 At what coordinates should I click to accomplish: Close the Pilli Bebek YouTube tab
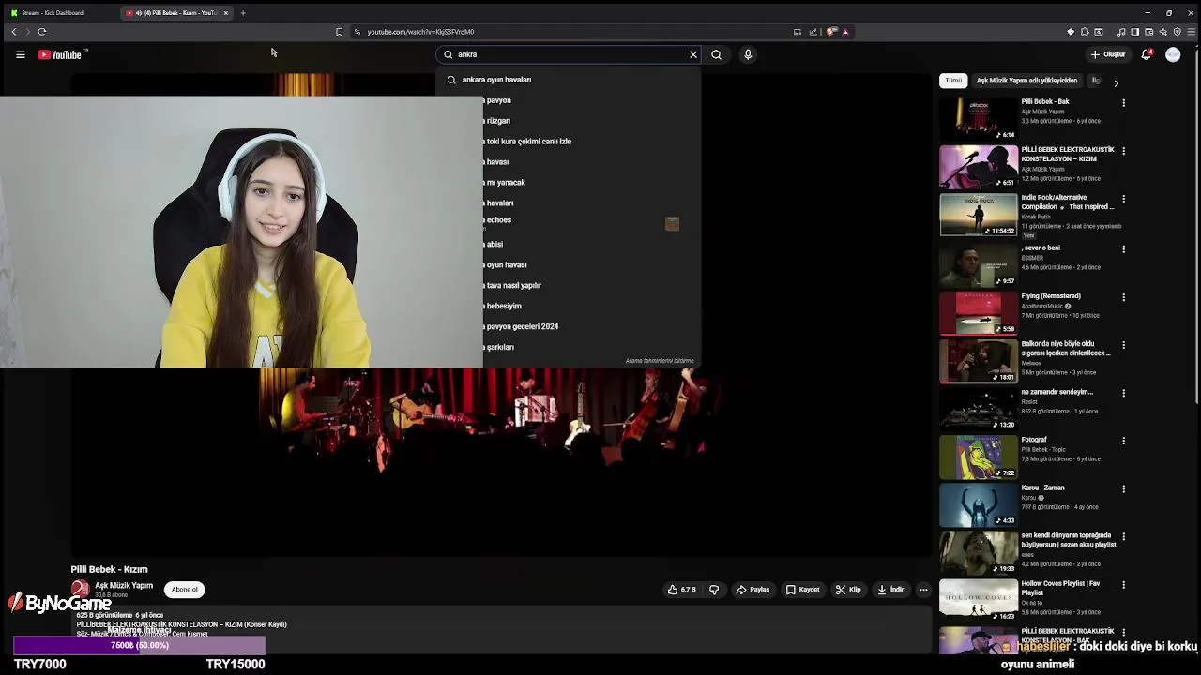(225, 13)
